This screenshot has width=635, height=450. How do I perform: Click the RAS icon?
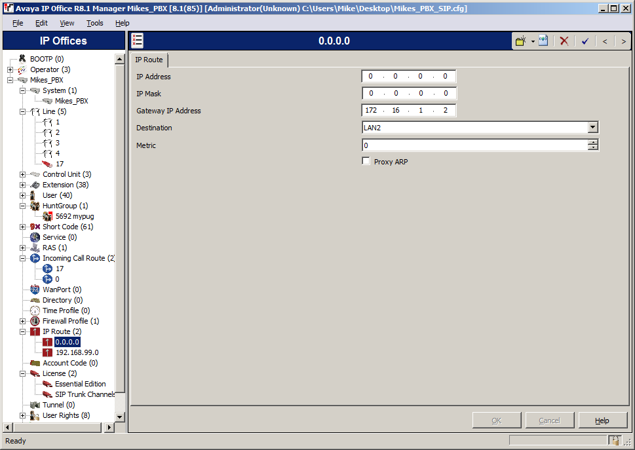pos(35,248)
